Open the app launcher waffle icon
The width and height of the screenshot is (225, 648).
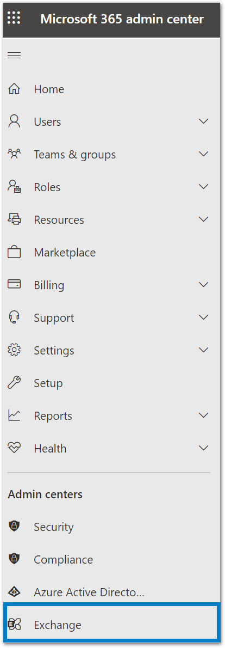point(14,19)
